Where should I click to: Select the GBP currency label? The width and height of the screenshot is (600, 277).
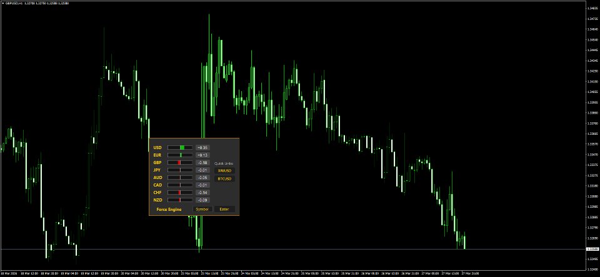[157, 163]
